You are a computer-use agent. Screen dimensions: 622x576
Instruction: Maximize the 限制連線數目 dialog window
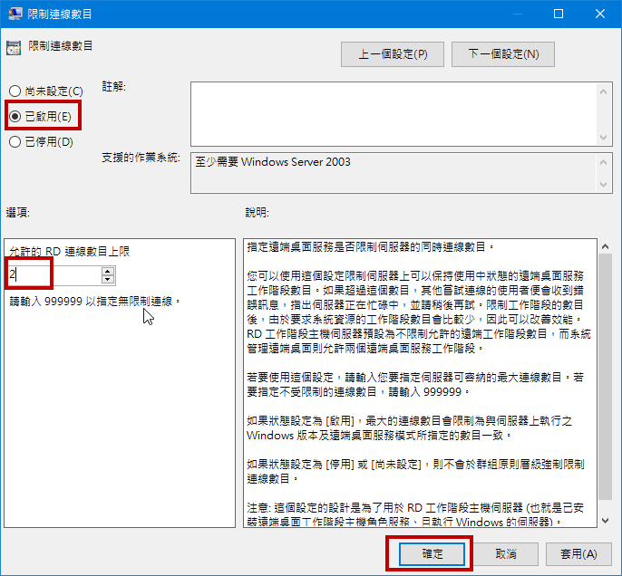[559, 14]
